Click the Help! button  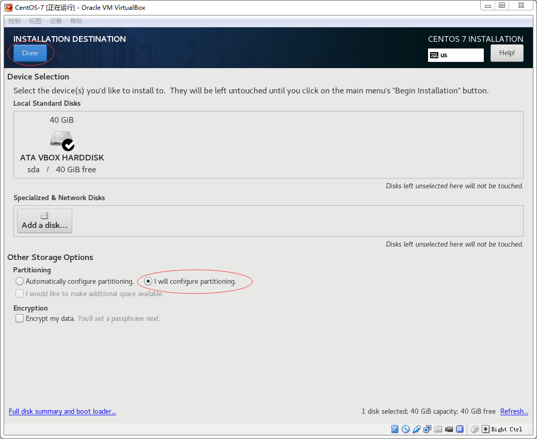507,53
